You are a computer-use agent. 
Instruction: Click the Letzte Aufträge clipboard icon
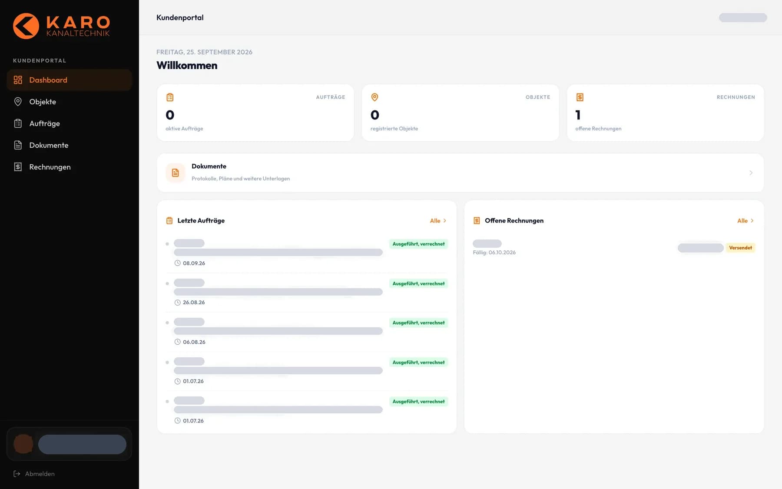point(169,221)
